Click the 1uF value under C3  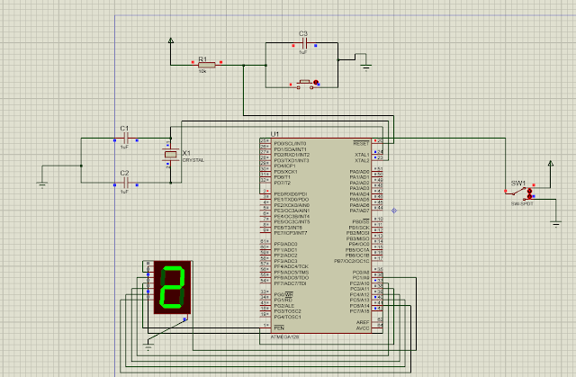click(303, 52)
